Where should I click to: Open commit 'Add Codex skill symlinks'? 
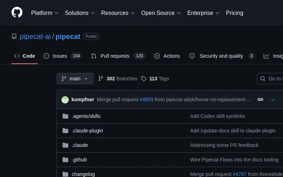click(x=218, y=116)
